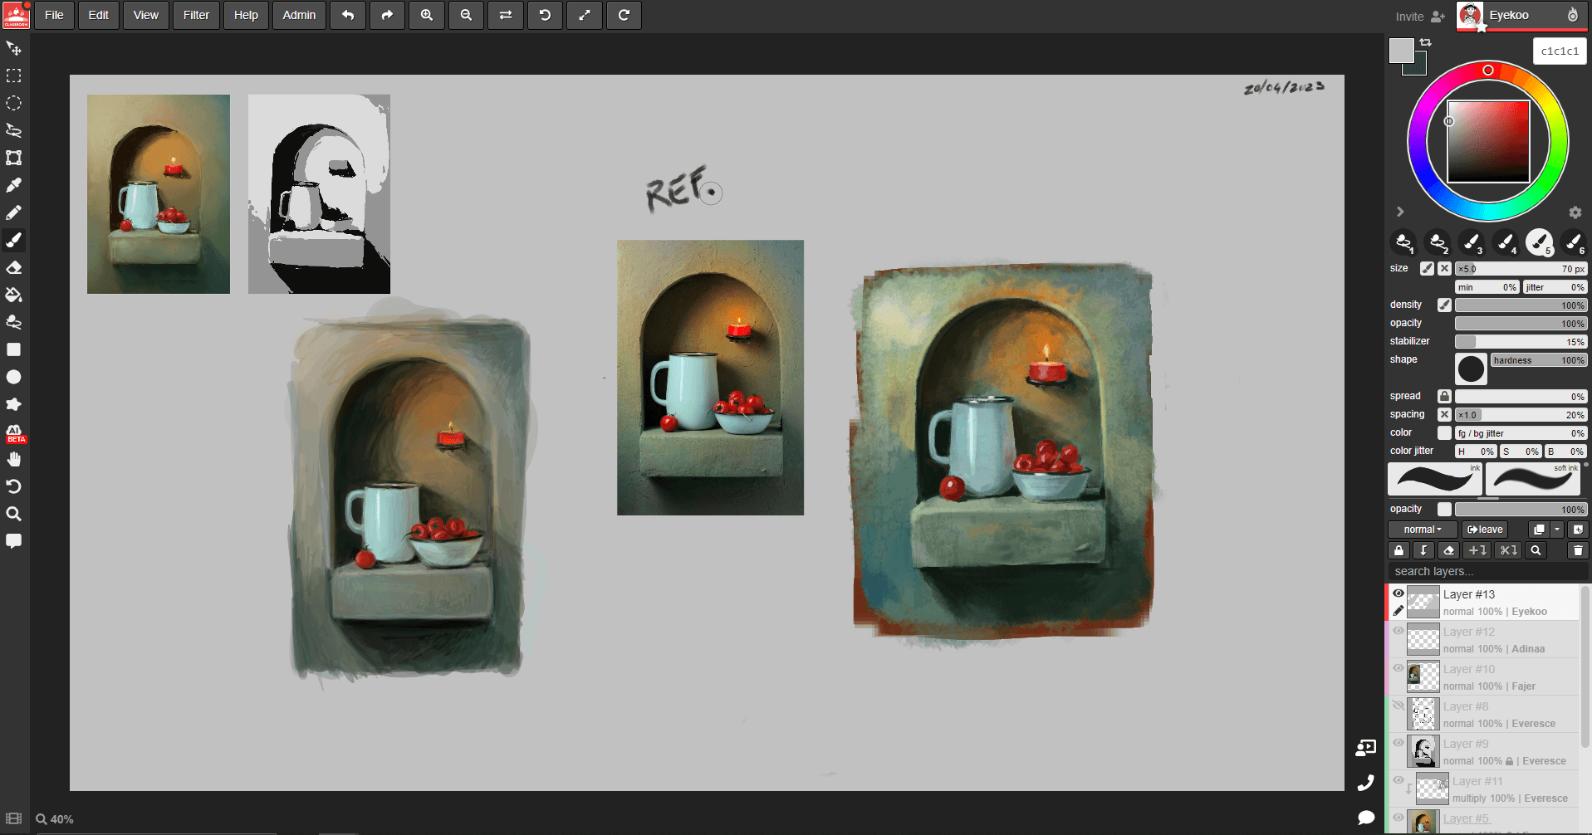Pick the Eyedropper tool

tap(14, 185)
